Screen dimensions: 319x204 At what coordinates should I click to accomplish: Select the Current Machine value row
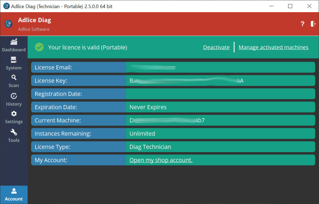coord(220,120)
